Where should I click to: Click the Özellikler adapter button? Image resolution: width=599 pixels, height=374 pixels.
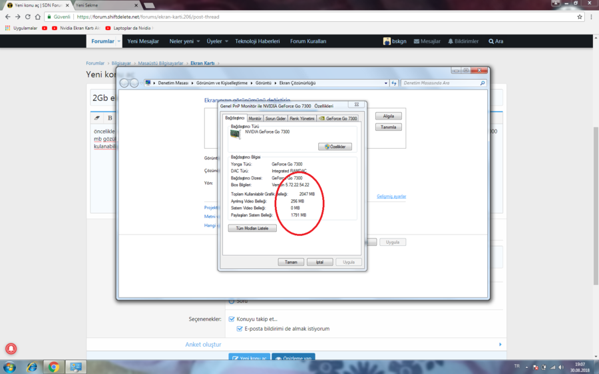pyautogui.click(x=335, y=147)
